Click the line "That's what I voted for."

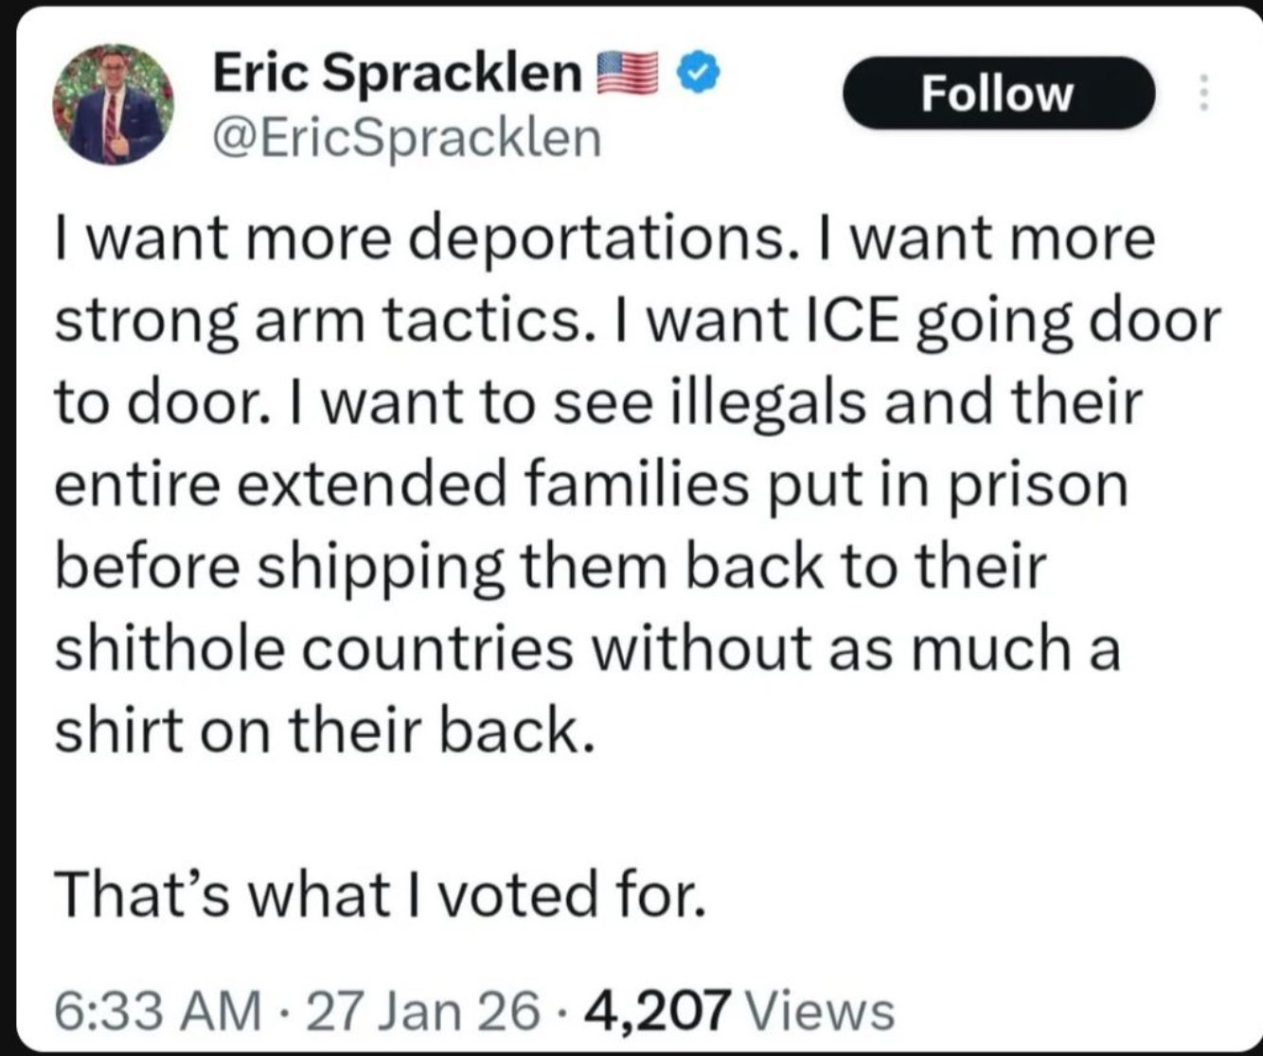click(381, 894)
